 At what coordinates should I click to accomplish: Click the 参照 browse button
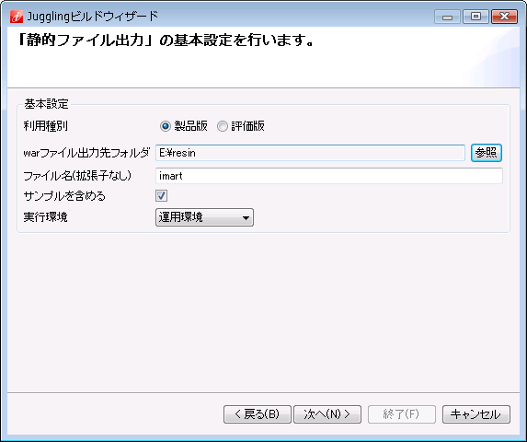pyautogui.click(x=487, y=153)
